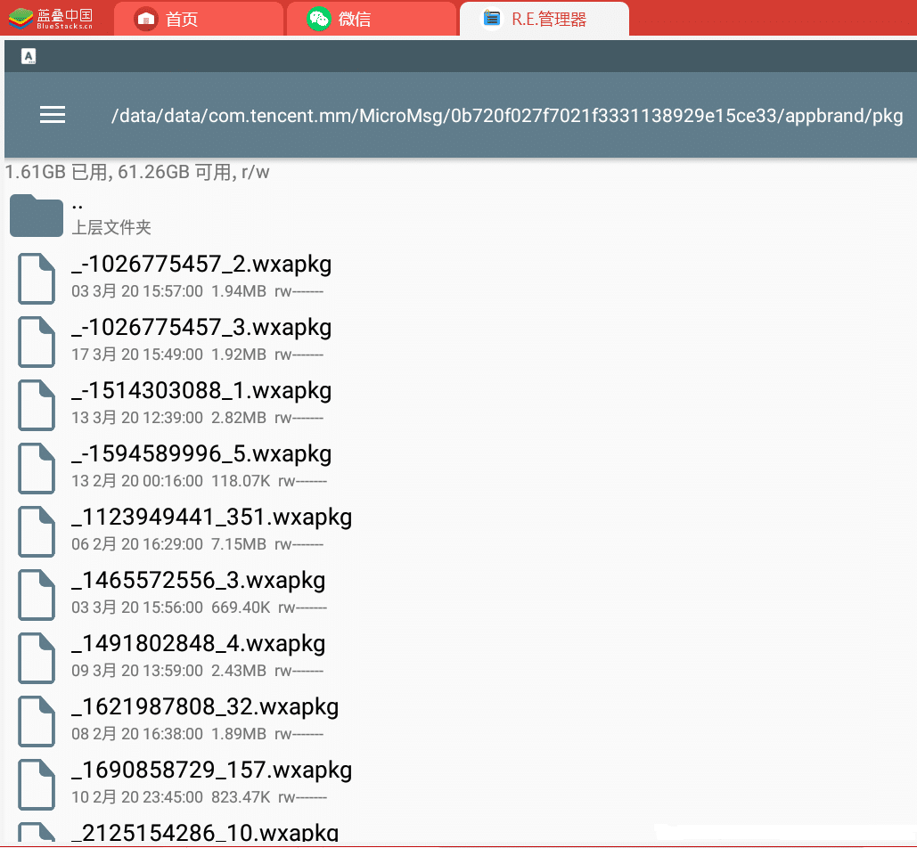917x848 pixels.
Task: Select file name _-1514303088_1.wxapkg
Action: click(201, 391)
